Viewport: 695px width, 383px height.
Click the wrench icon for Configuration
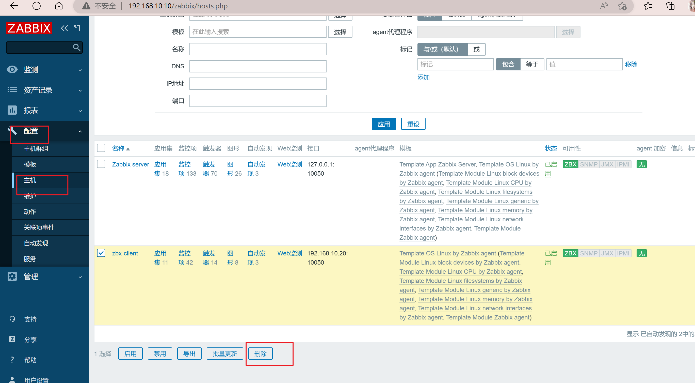pos(12,130)
